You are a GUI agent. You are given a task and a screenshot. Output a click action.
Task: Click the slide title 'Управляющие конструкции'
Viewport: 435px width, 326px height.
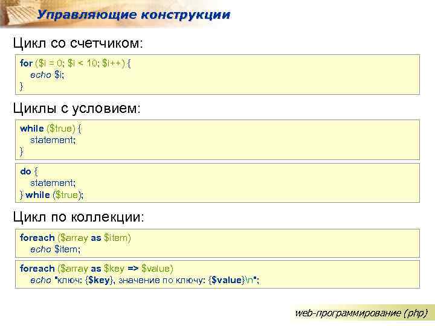[x=134, y=14]
